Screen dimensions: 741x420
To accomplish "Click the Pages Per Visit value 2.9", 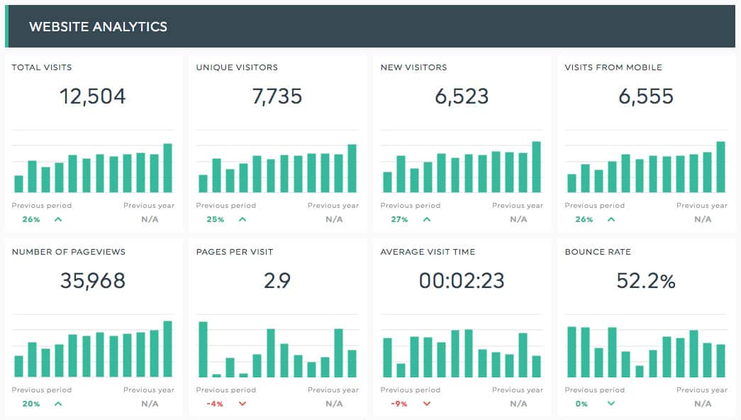I will pyautogui.click(x=277, y=281).
